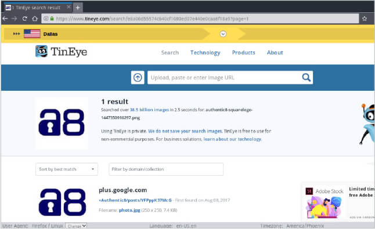
Task: Open the photo.jpg filename link
Action: tap(129, 210)
